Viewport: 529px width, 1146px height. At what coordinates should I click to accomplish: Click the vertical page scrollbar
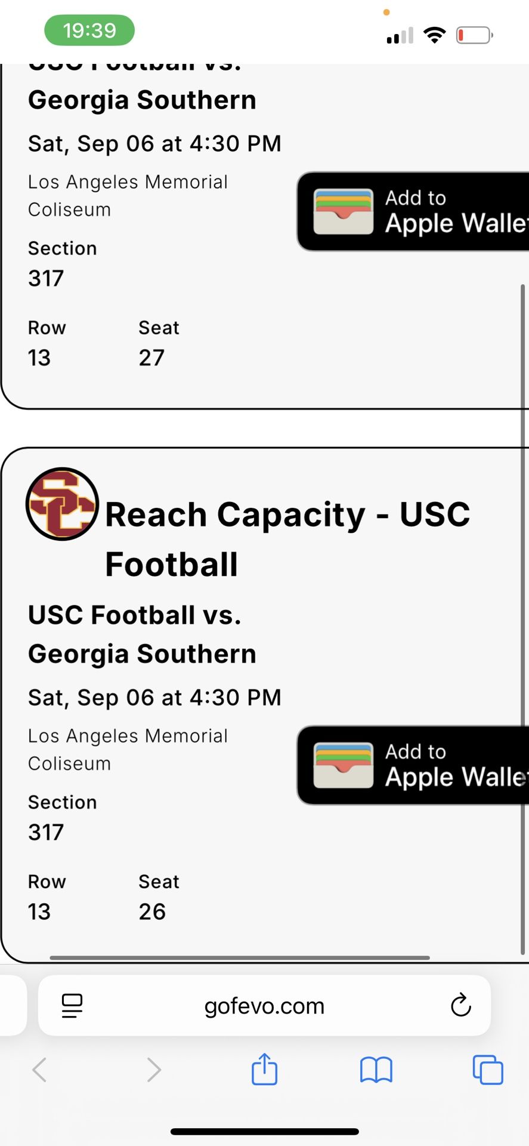(x=522, y=597)
